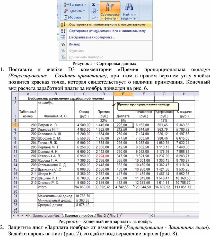This screenshot has width=210, height=237.
Task: Select row 12 header
Action: coord(15,156)
